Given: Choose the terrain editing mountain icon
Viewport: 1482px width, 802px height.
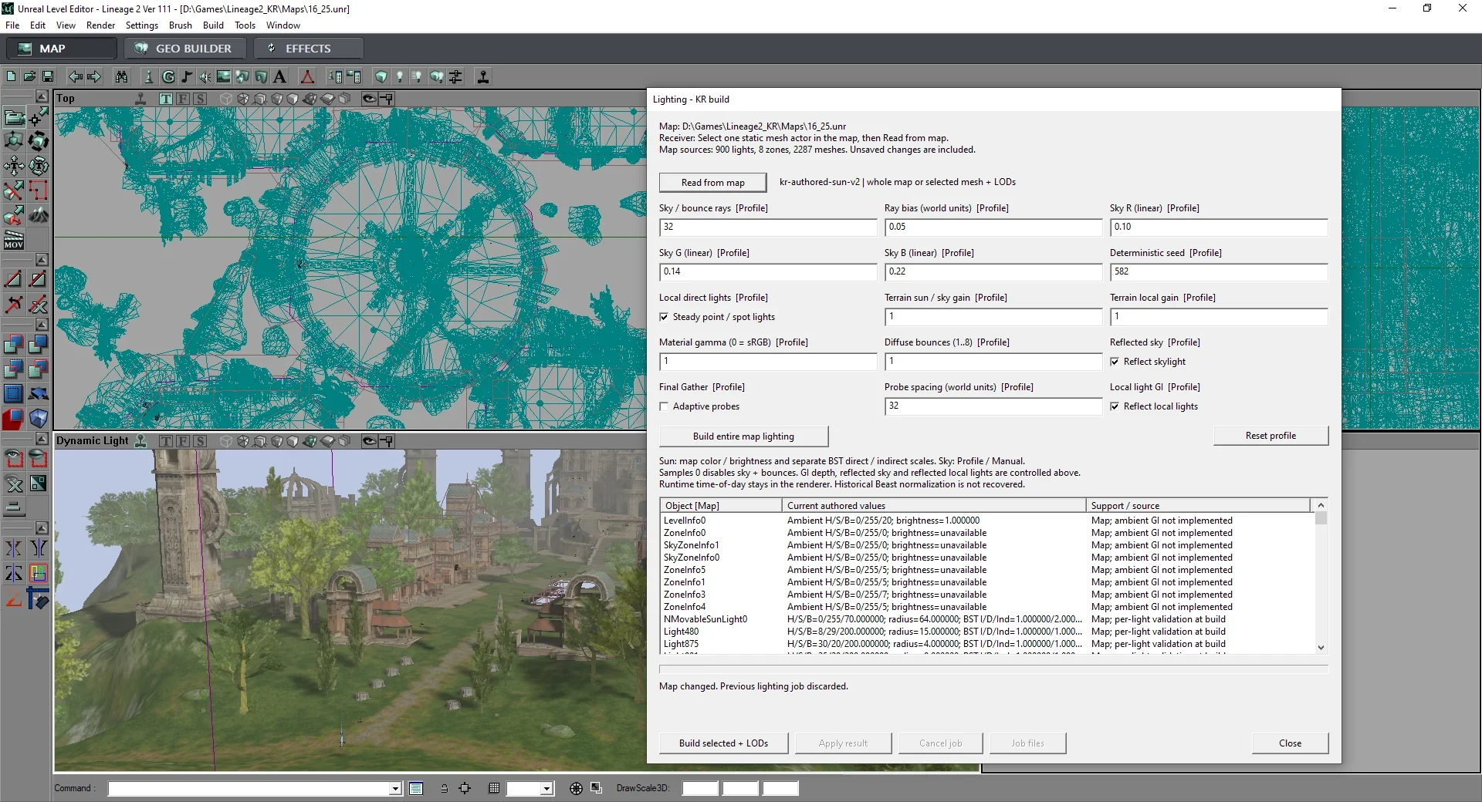Looking at the screenshot, I should click(39, 217).
